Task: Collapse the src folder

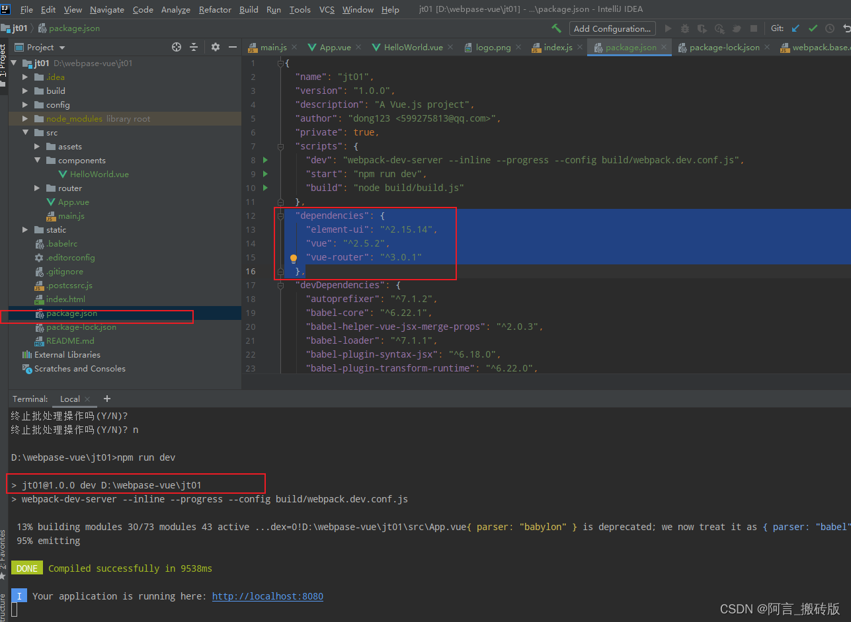Action: coord(25,132)
